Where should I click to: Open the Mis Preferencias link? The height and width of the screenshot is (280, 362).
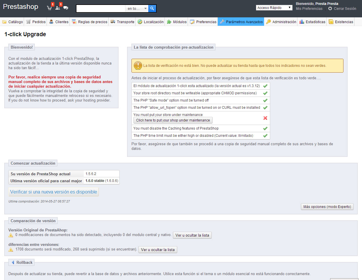click(309, 9)
